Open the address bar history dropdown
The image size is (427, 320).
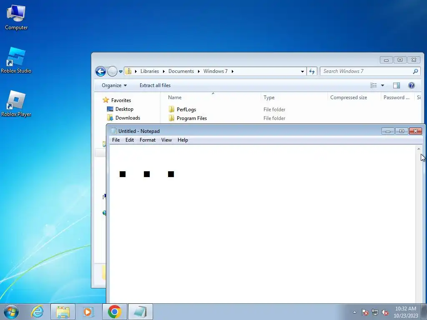pos(302,71)
